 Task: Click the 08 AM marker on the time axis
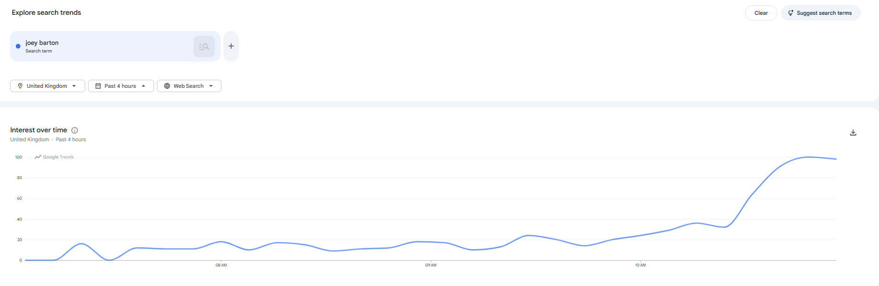click(x=221, y=265)
